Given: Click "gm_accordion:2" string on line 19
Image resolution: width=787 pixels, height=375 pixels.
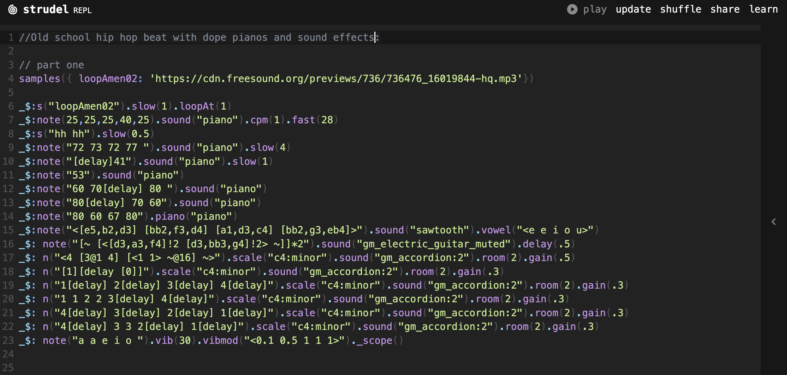Looking at the screenshot, I should coord(475,285).
